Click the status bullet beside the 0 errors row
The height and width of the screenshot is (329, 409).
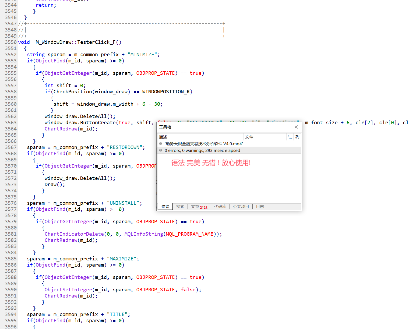(x=161, y=150)
